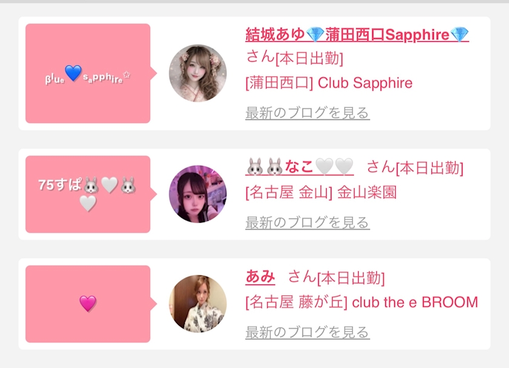Click the blue heart in Blue Sapphire bubble
Screen dimensions: 509x368
click(x=73, y=73)
